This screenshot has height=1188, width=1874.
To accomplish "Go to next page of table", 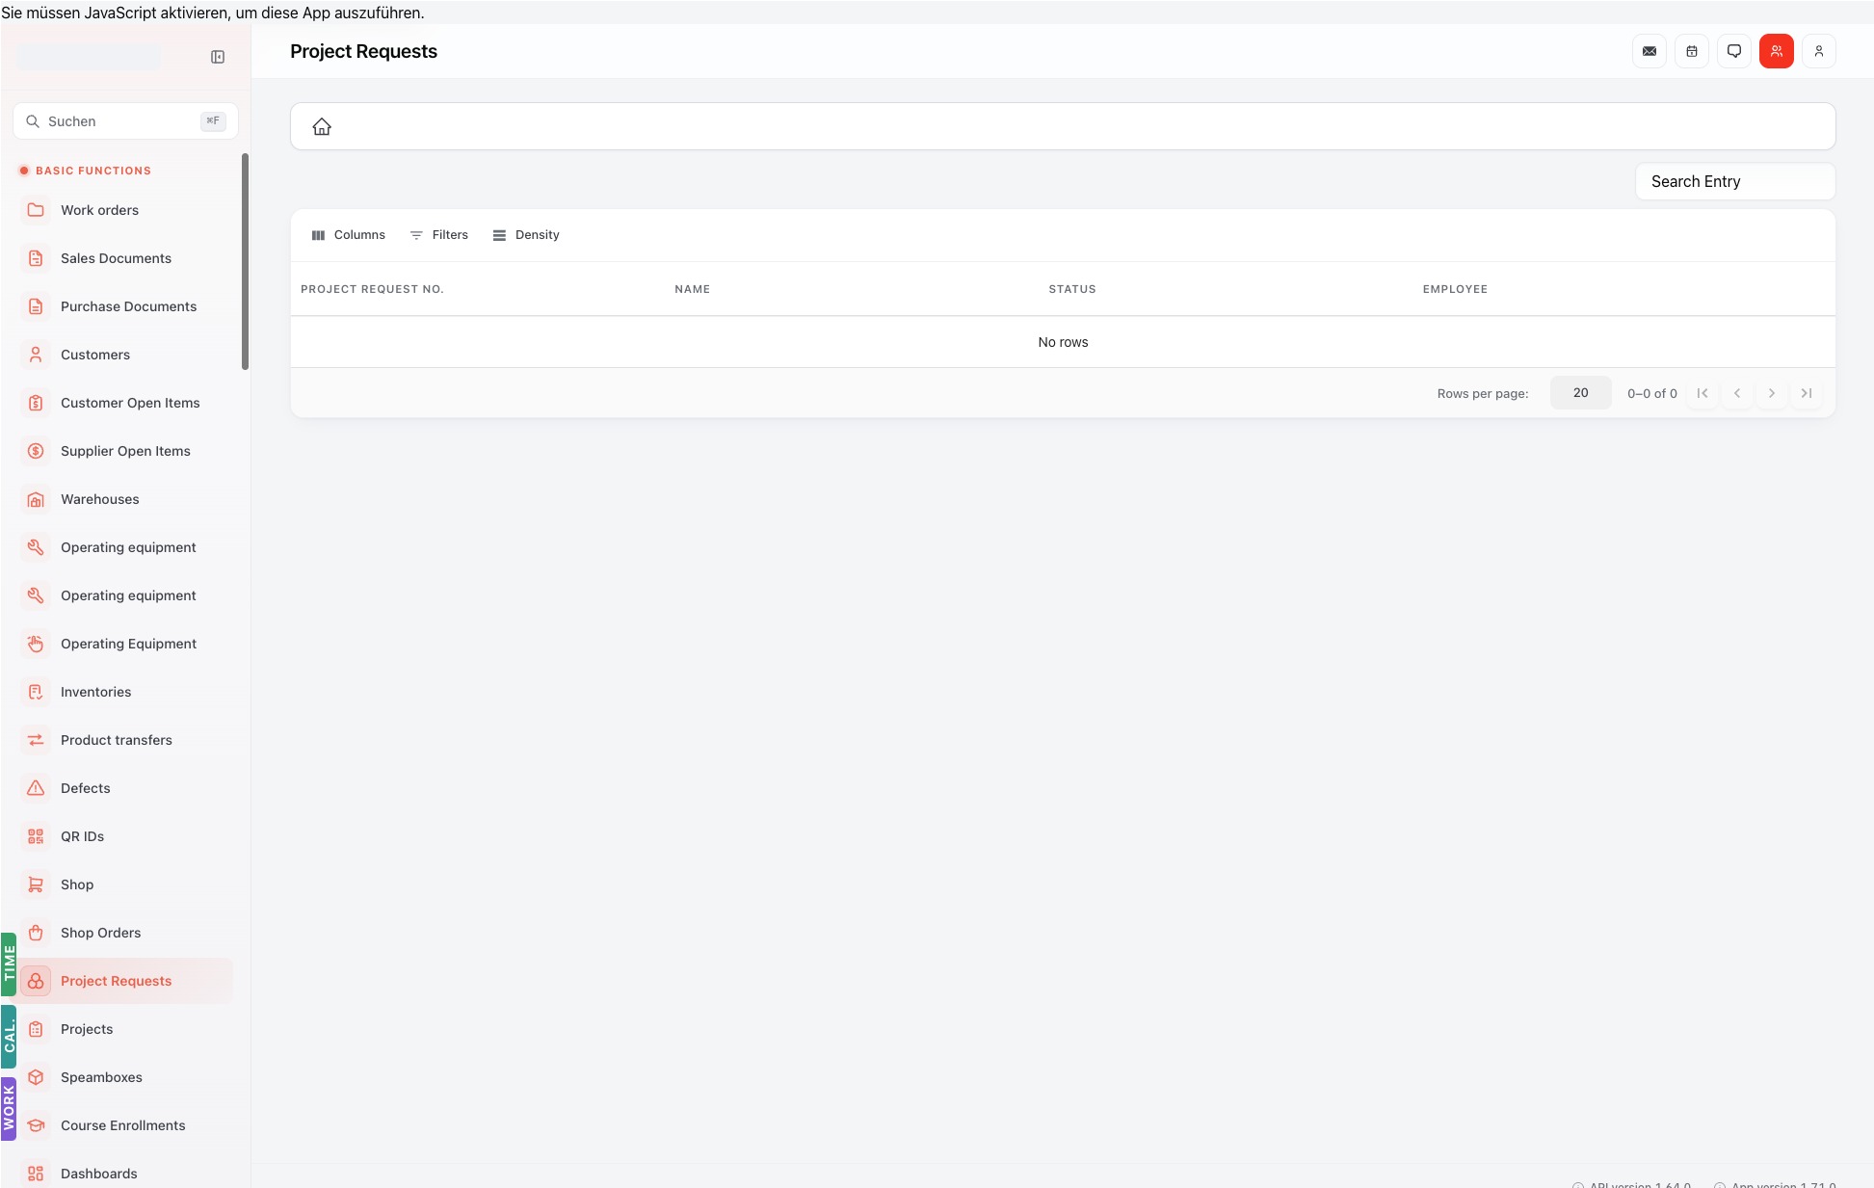I will 1772,393.
